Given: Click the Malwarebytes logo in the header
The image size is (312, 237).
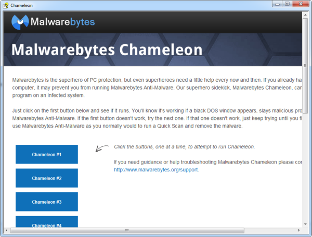Looking at the screenshot, I should (x=53, y=22).
